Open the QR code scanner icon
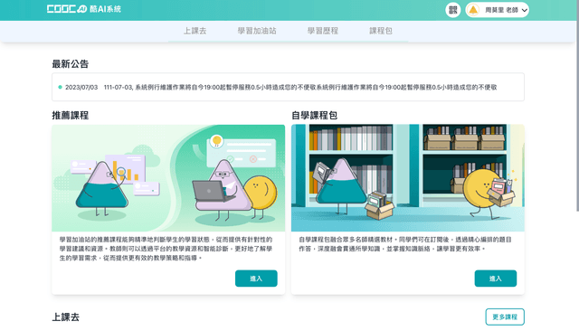The height and width of the screenshot is (331, 579). click(x=452, y=10)
